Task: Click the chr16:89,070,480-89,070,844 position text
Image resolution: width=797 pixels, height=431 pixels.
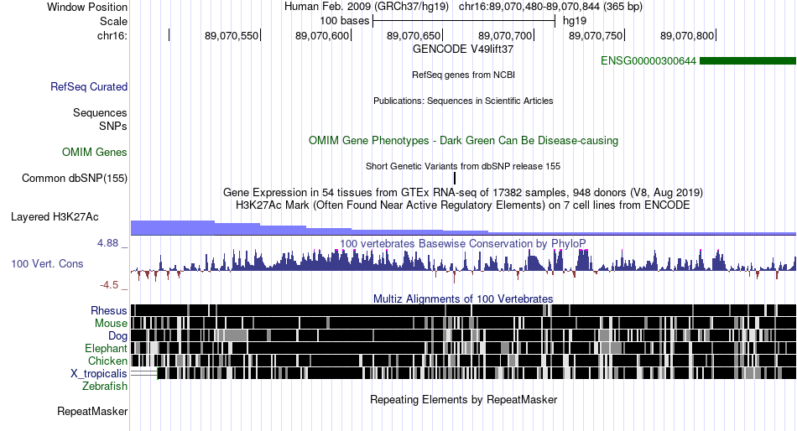Action: pos(550,7)
